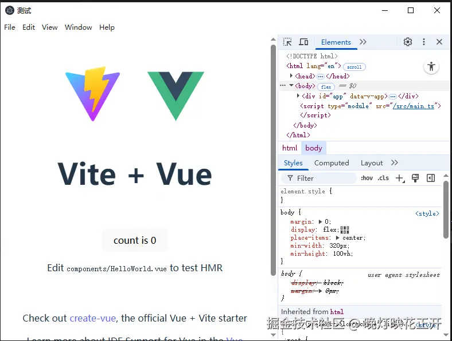Click the display flex value
452x341 pixels.
tap(330, 230)
